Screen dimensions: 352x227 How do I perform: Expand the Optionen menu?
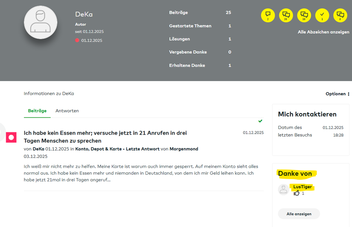(x=338, y=94)
